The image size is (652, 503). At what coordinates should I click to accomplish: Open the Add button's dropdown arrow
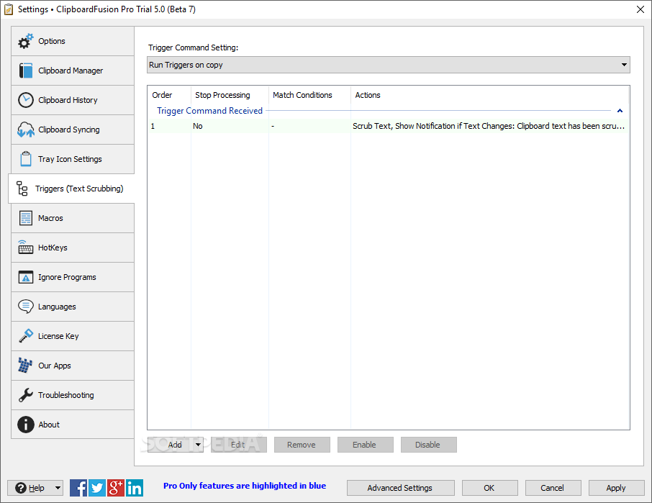tap(196, 444)
